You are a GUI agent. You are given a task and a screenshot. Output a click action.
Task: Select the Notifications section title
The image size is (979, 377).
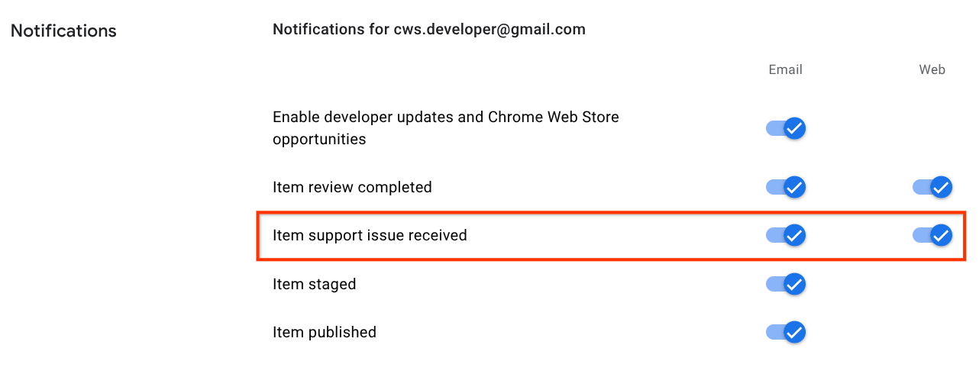63,31
